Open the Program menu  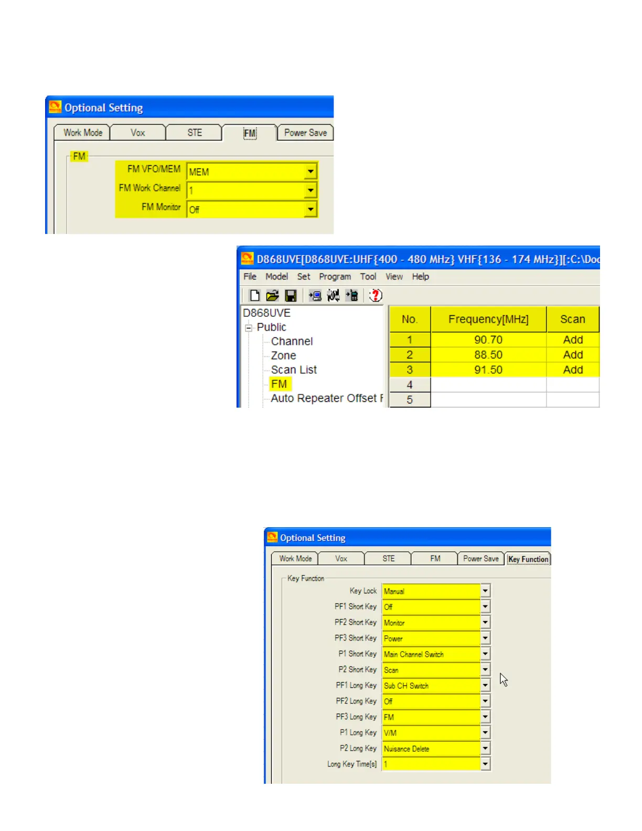[335, 276]
